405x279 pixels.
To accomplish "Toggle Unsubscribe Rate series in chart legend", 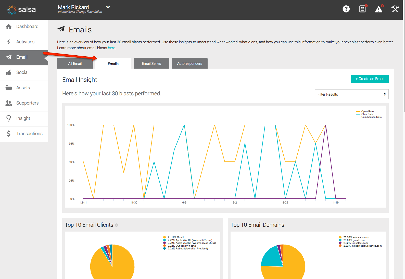I will pyautogui.click(x=369, y=117).
